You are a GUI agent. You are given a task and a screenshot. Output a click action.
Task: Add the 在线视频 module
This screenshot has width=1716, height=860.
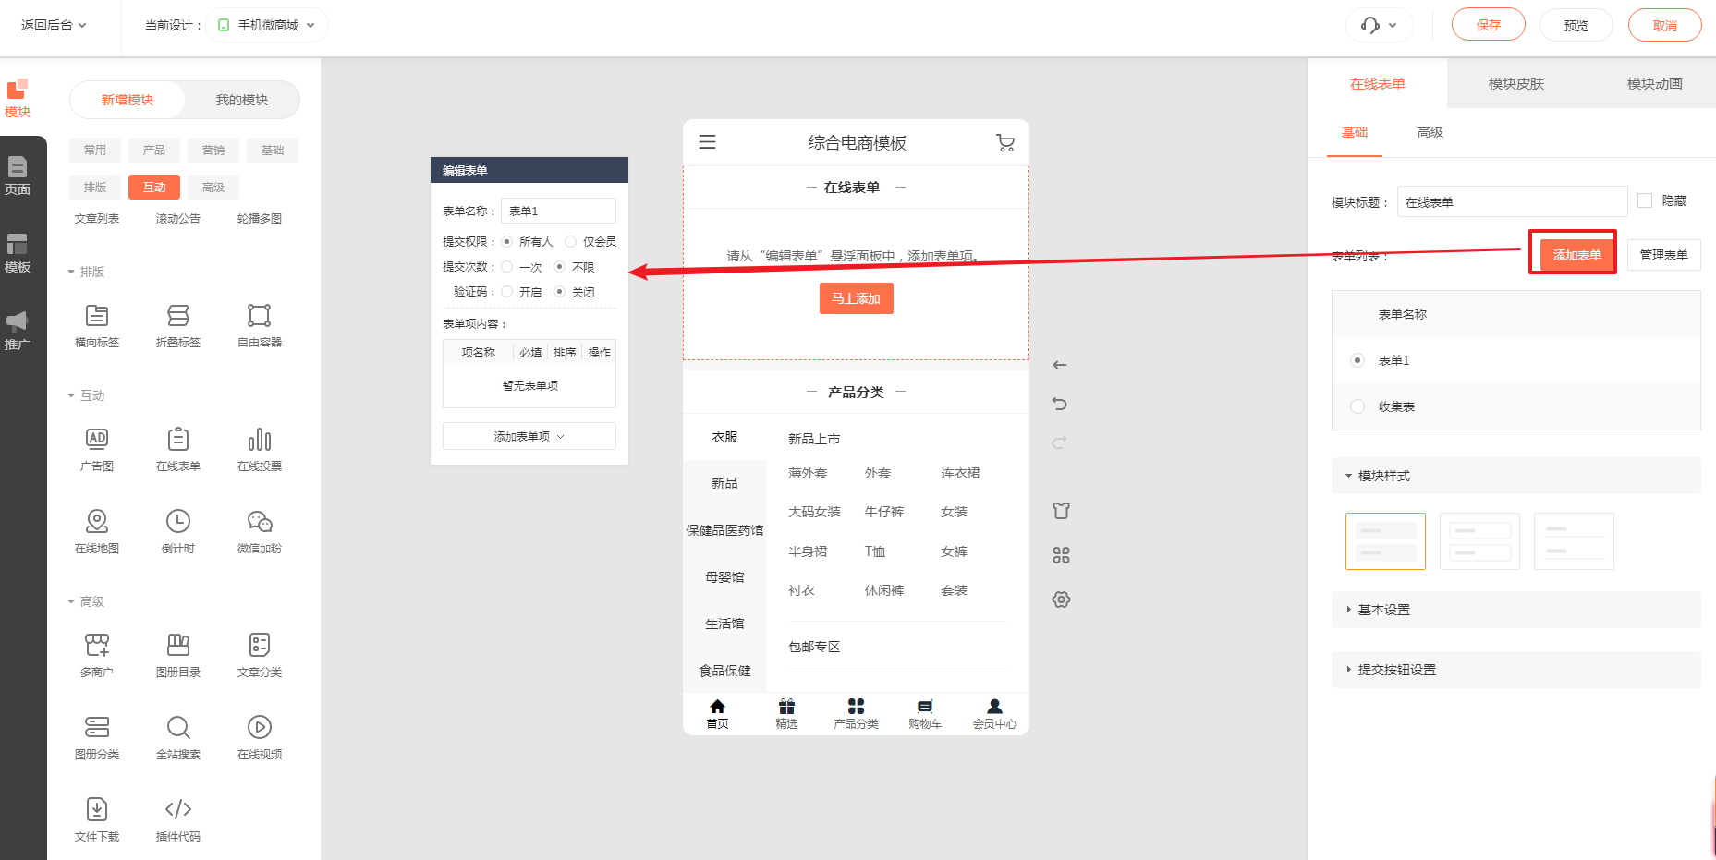point(260,737)
